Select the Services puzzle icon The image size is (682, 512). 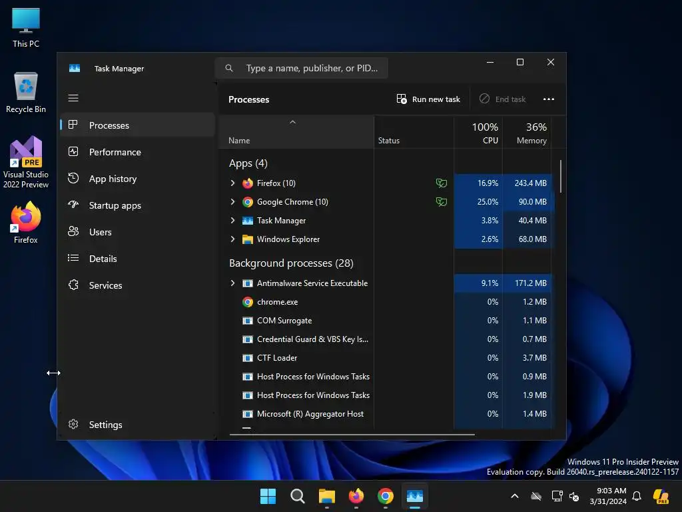coord(73,285)
